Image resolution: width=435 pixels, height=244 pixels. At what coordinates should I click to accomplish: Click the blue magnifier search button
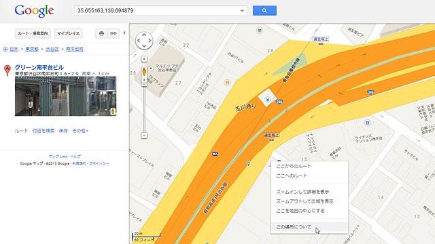264,11
